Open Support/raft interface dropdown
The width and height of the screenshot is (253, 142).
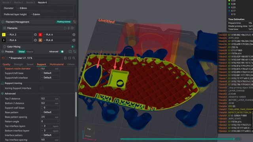point(50,78)
